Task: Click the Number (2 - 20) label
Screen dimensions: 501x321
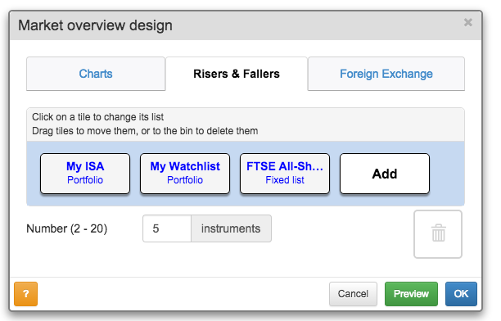Action: [67, 228]
